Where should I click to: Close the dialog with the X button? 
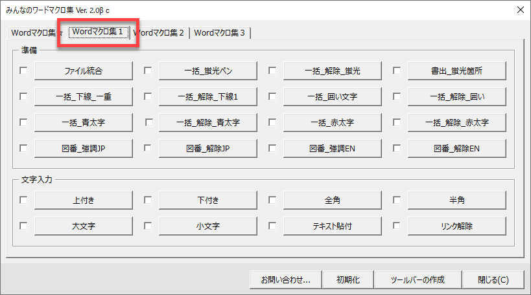point(519,8)
